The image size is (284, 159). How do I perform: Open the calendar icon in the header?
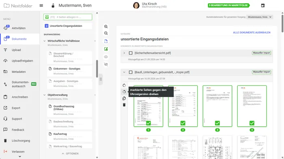[x=263, y=5]
